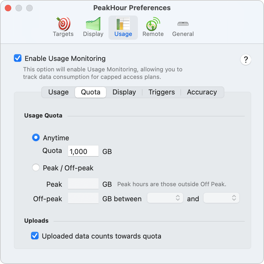Image resolution: width=264 pixels, height=264 pixels.
Task: Click the Peak GB input field
Action: [83, 184]
